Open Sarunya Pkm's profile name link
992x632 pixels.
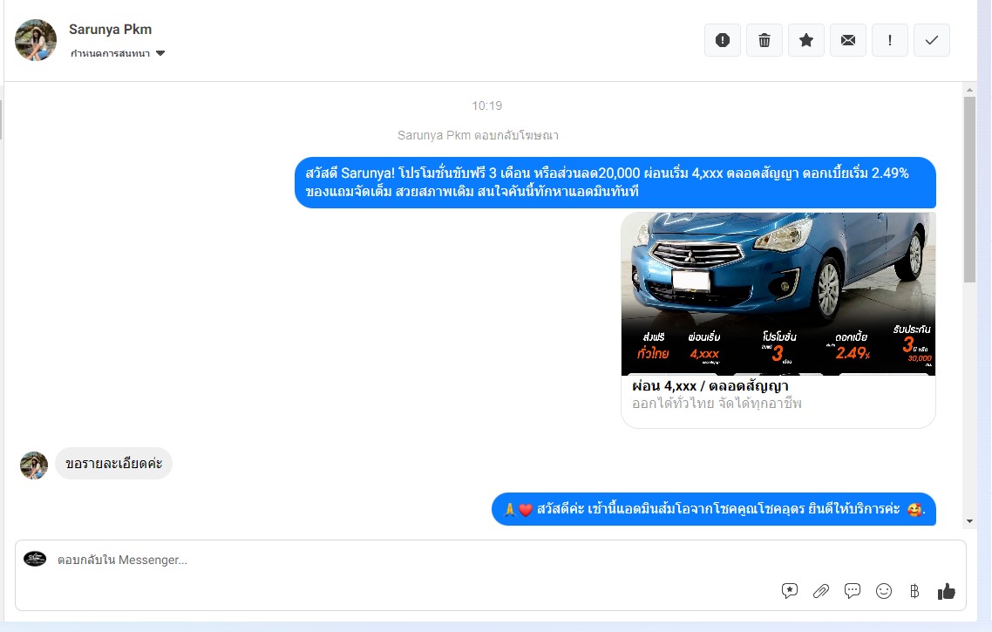(x=111, y=30)
